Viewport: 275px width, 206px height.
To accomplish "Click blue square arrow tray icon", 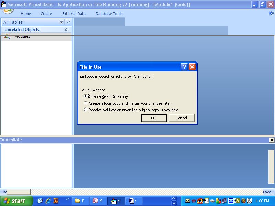I will [231, 201].
